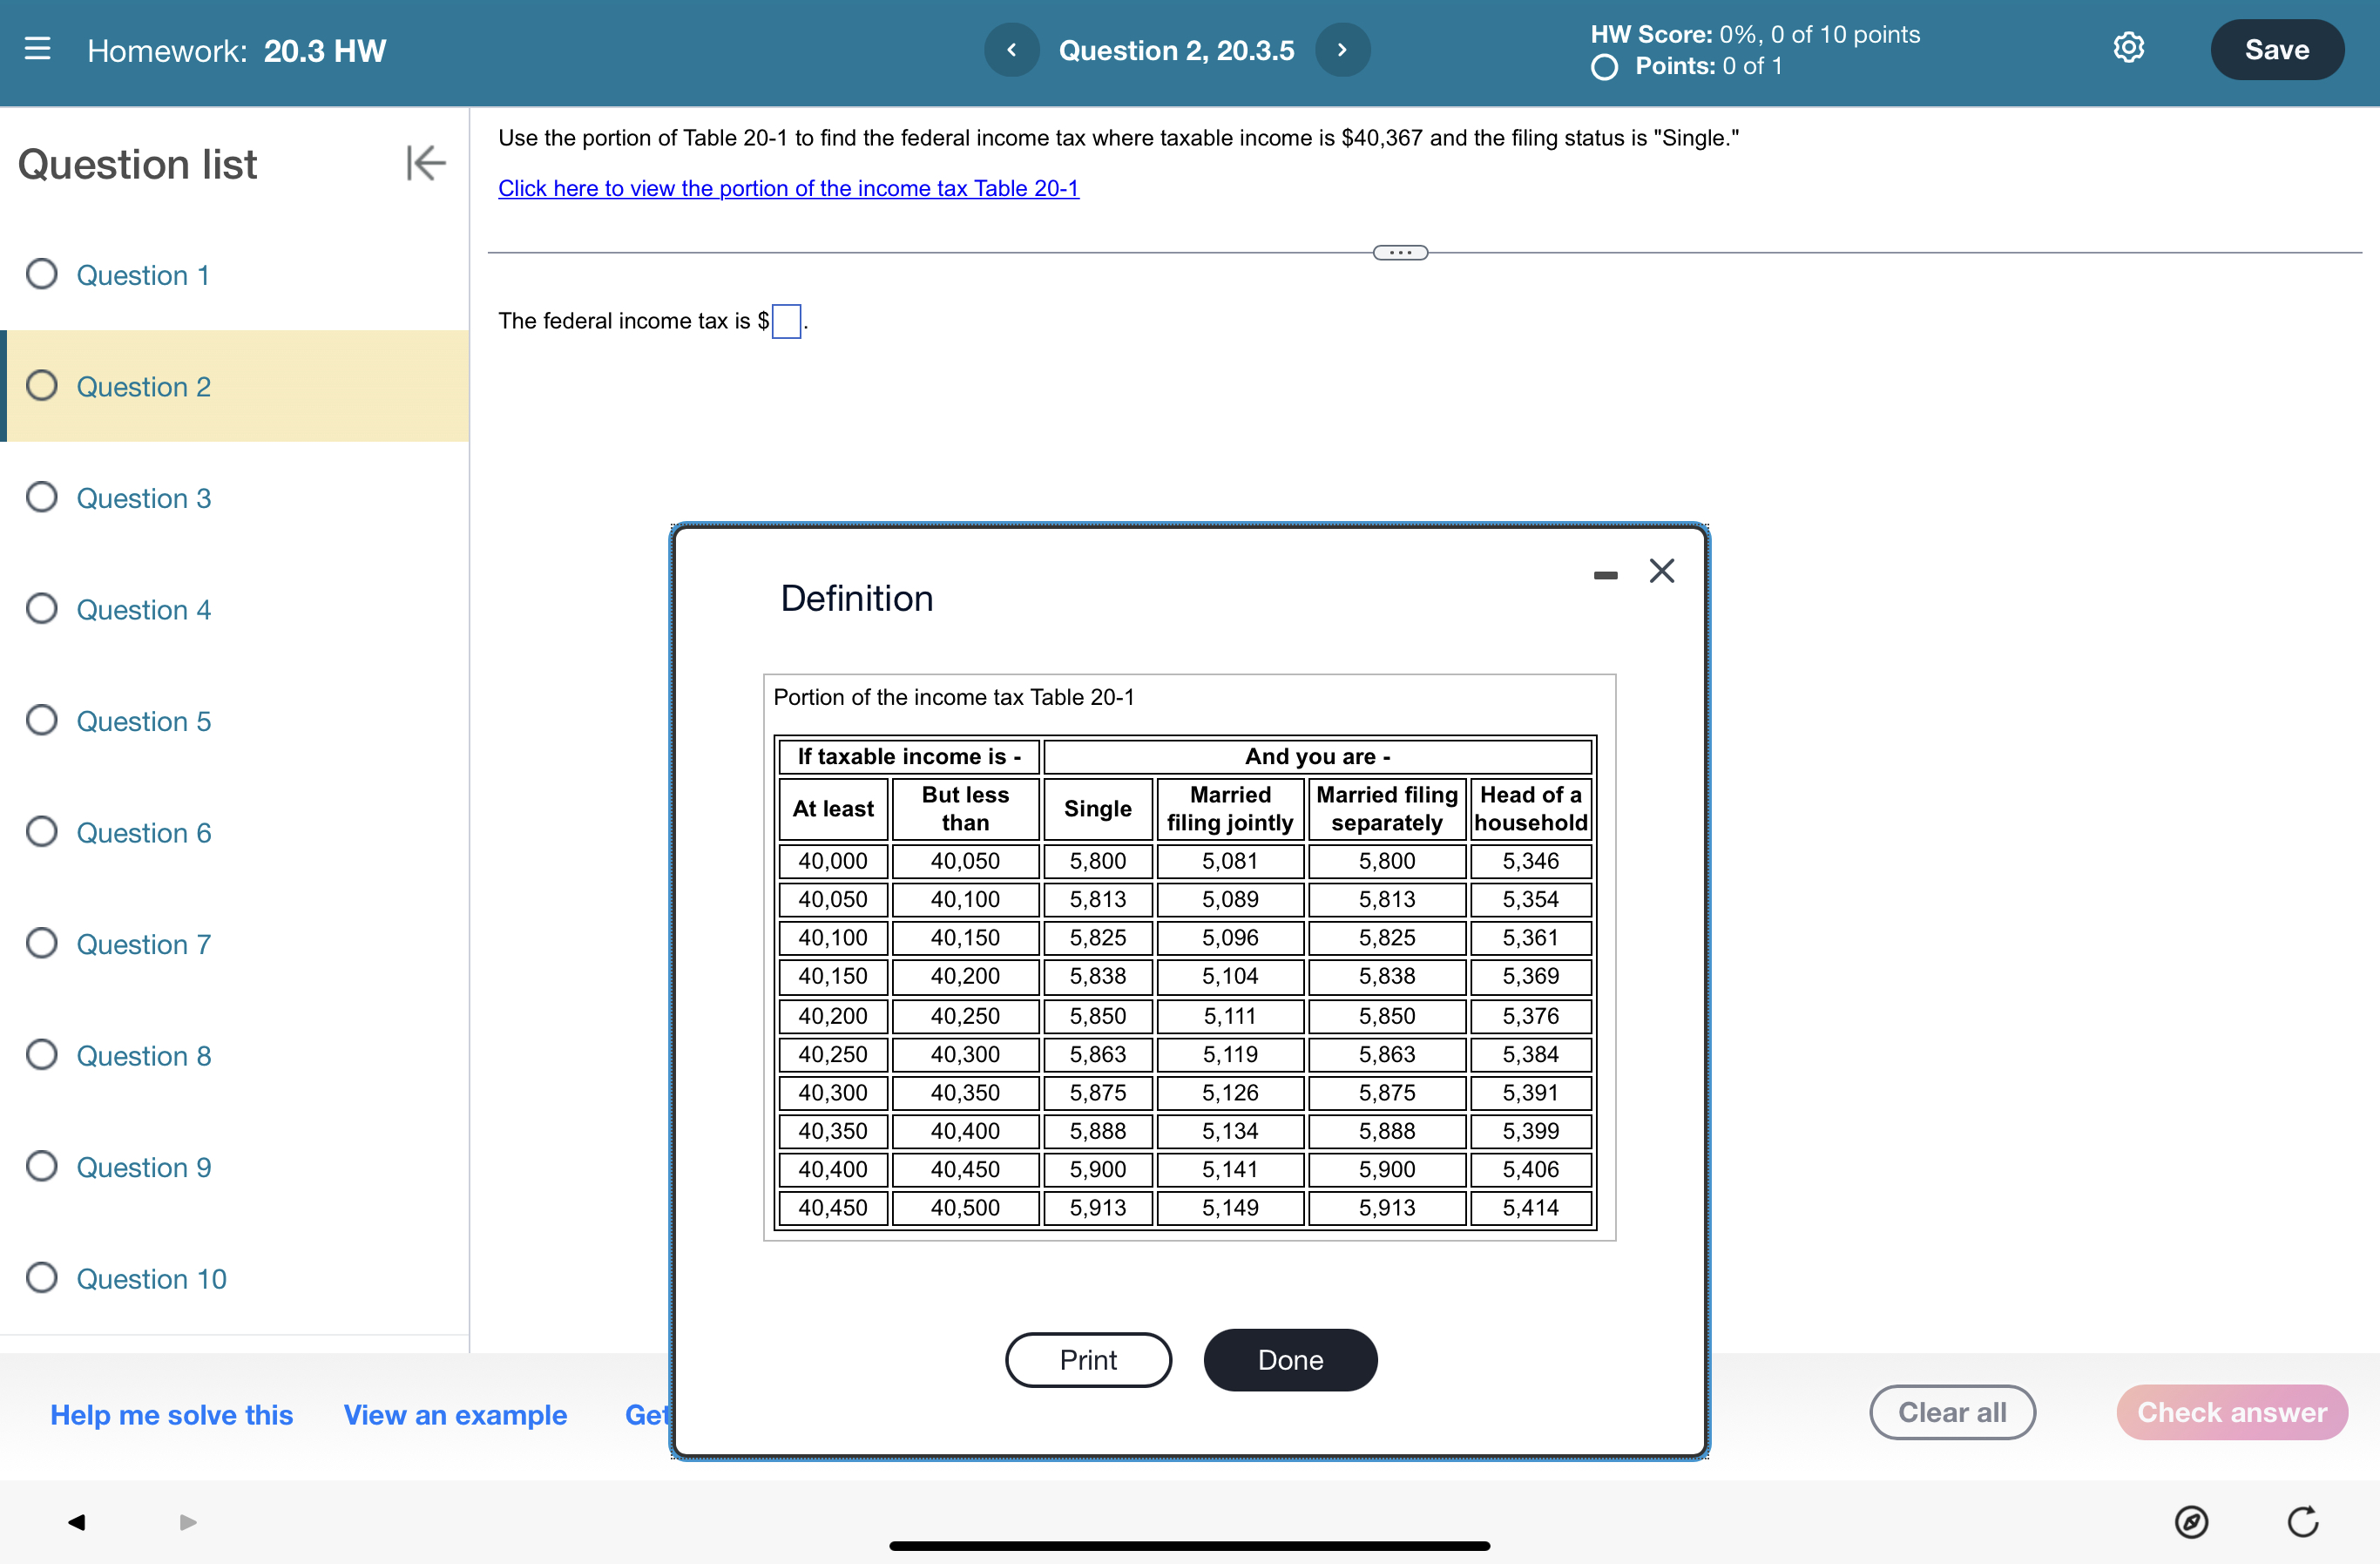Click the Print button
The image size is (2380, 1564).
(1088, 1360)
